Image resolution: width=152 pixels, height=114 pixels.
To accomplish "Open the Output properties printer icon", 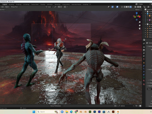I will pyautogui.click(x=144, y=50).
